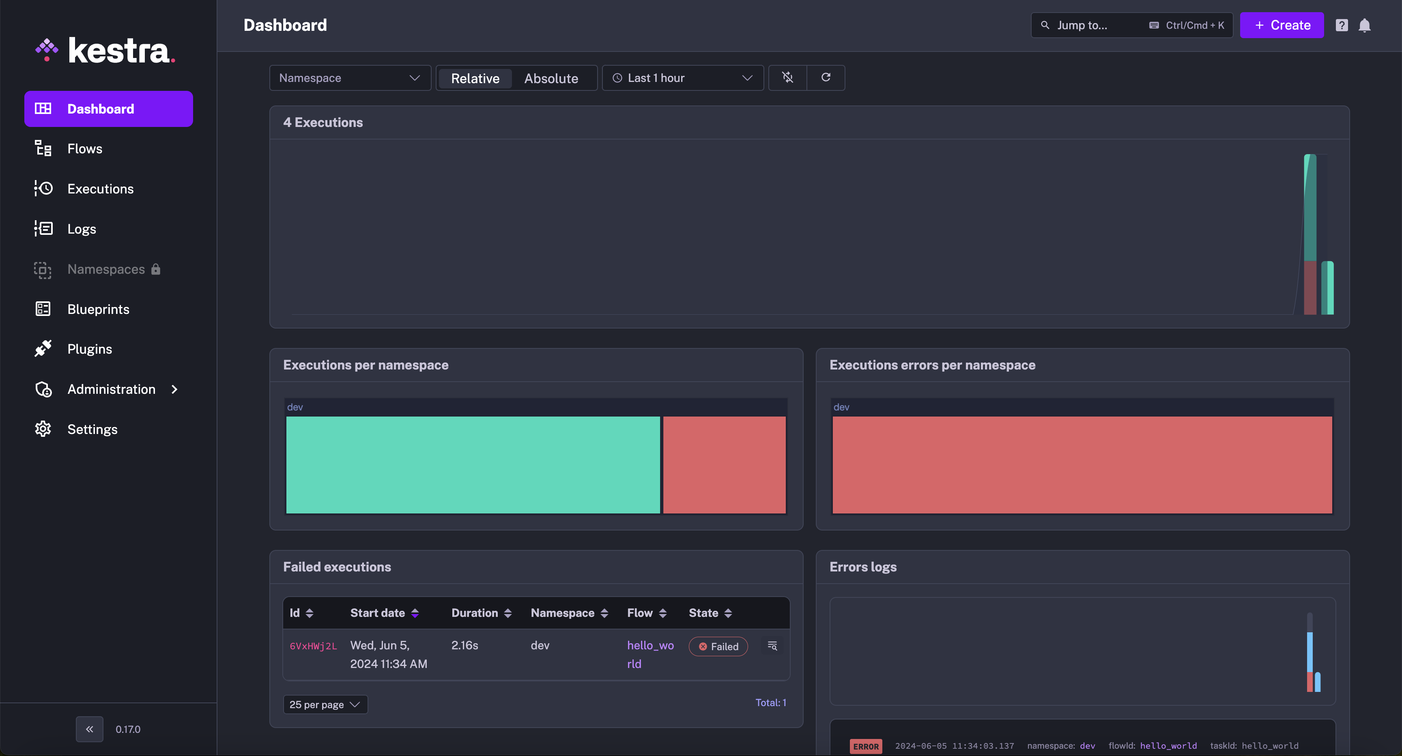Sort failed executions by State
Screen dimensions: 1402x756
click(x=728, y=613)
